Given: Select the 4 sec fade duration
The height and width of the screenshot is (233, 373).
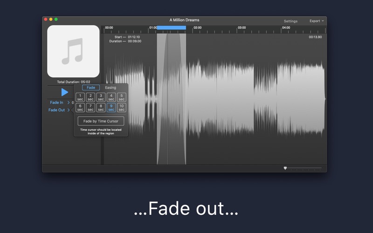Looking at the screenshot, I should point(111,97).
